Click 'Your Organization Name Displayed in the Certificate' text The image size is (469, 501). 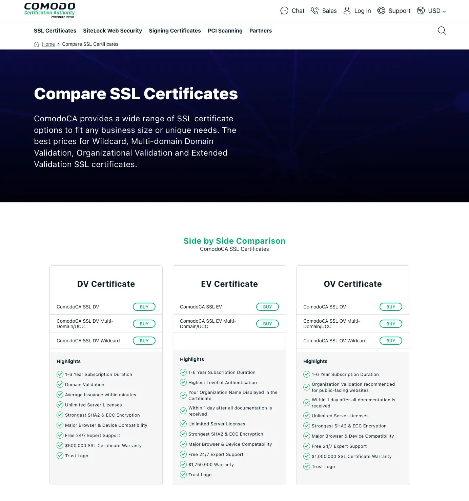pyautogui.click(x=233, y=395)
